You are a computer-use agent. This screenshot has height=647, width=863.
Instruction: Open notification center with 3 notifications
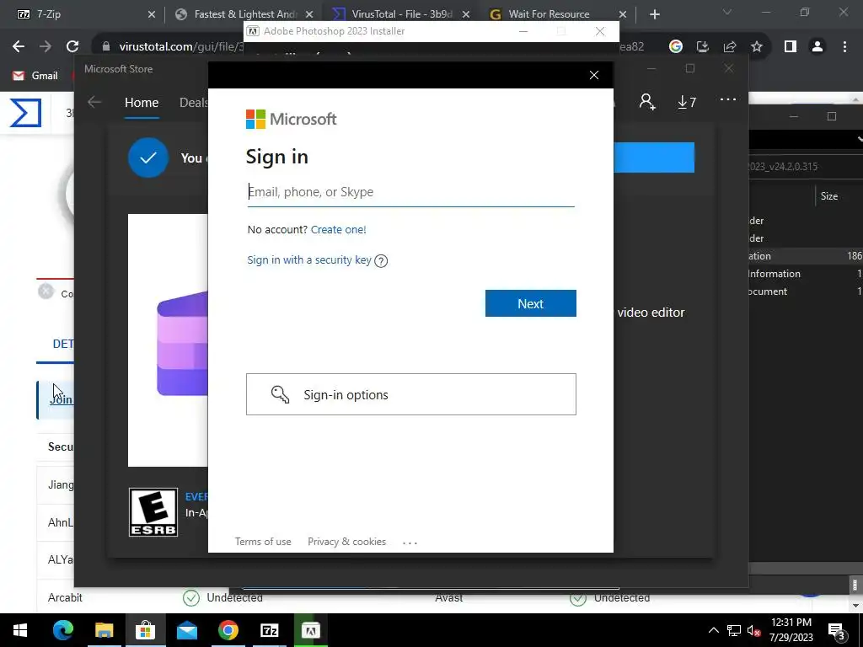pyautogui.click(x=837, y=630)
